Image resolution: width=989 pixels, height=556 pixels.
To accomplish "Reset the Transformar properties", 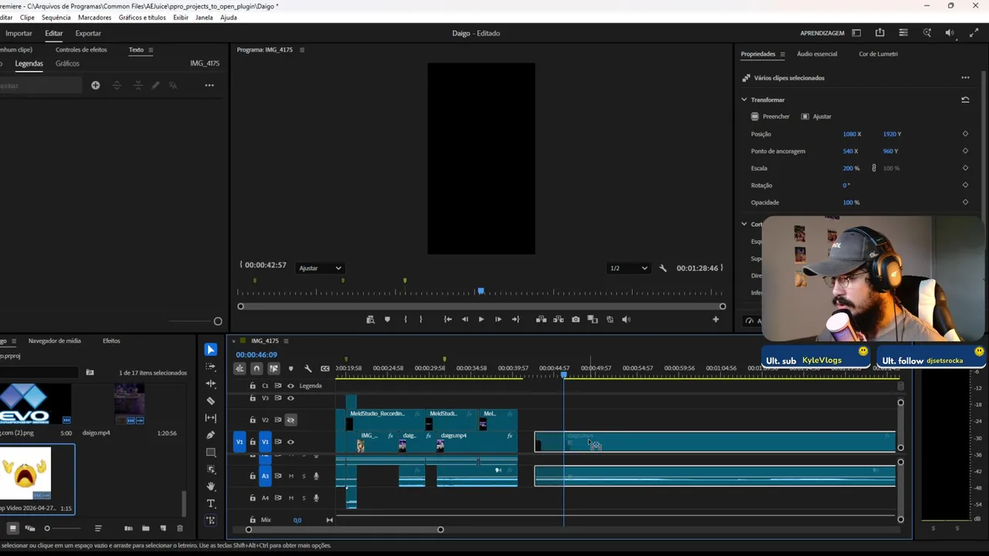I will 965,100.
